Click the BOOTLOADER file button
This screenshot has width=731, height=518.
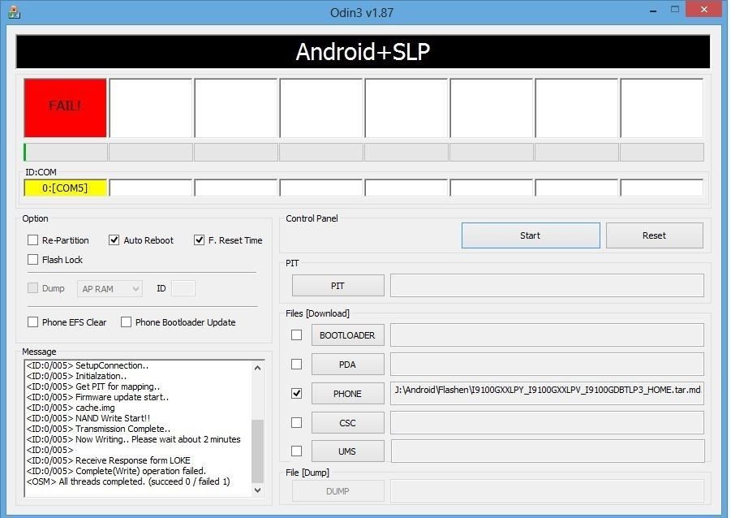click(348, 335)
